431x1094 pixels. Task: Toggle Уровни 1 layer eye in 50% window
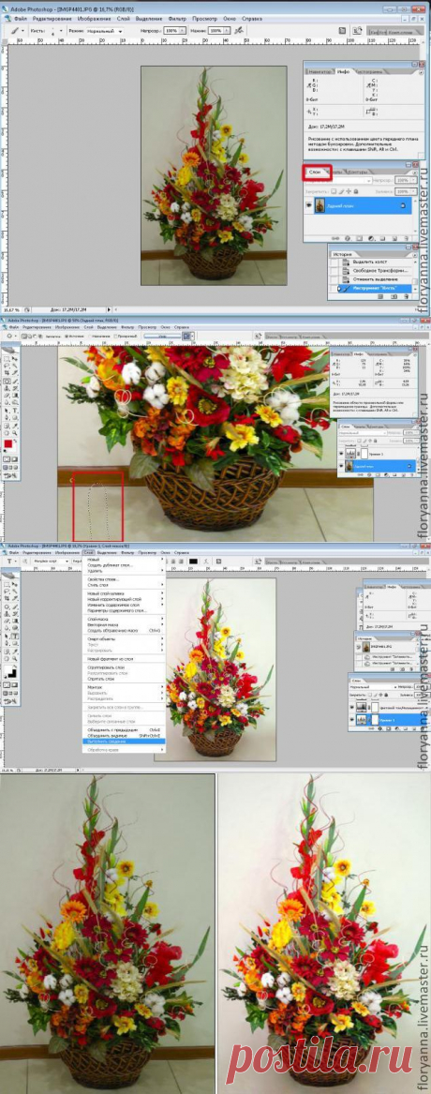[x=342, y=453]
